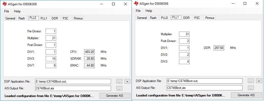Select PLL0 tab in right window
The width and height of the screenshot is (265, 102).
pos(165,18)
